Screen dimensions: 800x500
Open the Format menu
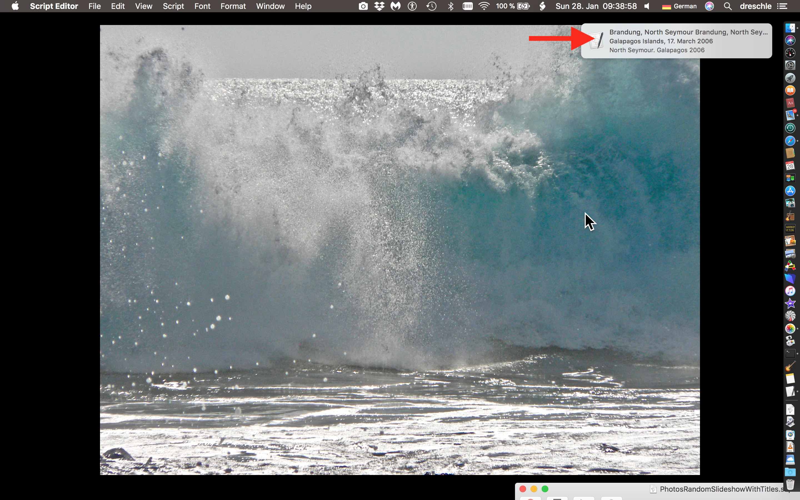coord(233,6)
